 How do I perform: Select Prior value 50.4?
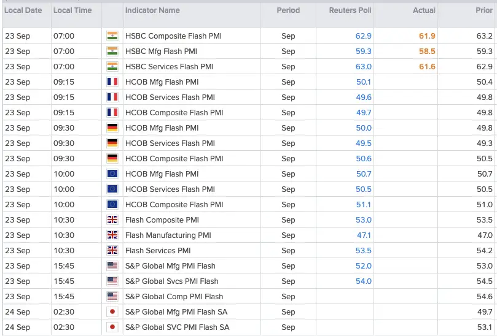point(485,82)
